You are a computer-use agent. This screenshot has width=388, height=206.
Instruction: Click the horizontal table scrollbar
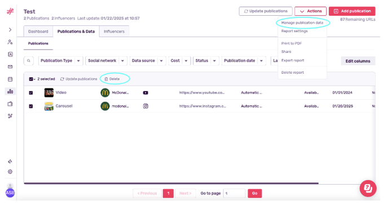pos(171,183)
